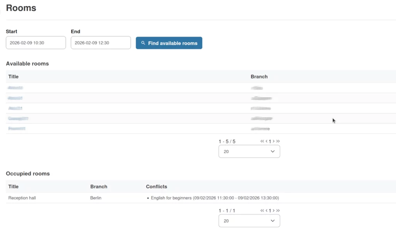Expand the results-per-page selector showing 20
The image size is (396, 232).
pos(249,151)
